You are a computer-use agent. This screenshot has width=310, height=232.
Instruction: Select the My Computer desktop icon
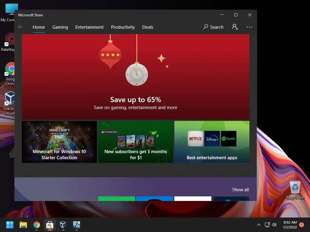point(8,13)
